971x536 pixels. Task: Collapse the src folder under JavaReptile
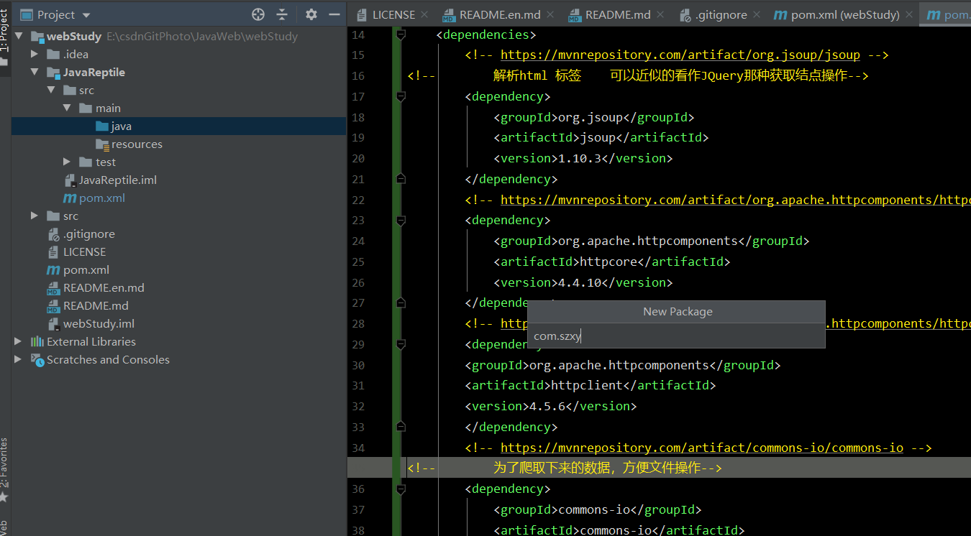pyautogui.click(x=51, y=91)
